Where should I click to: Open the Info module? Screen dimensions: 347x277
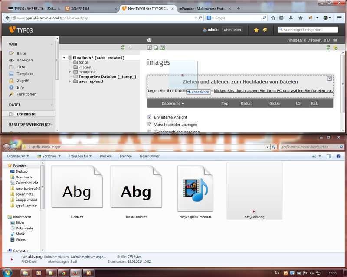tap(20, 87)
